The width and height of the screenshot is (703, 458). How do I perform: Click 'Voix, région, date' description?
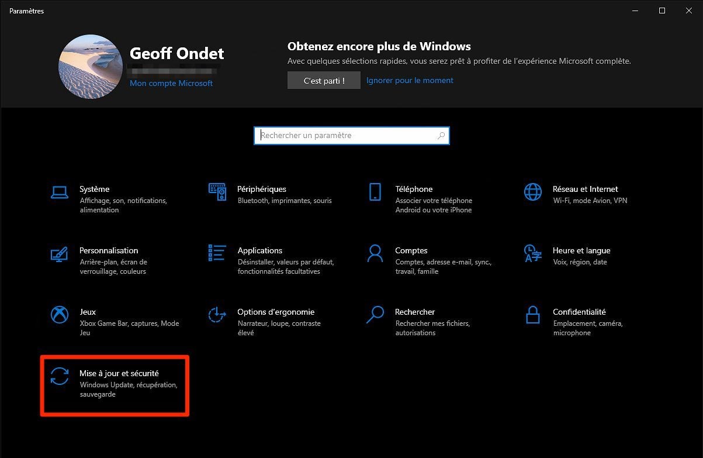pyautogui.click(x=580, y=262)
